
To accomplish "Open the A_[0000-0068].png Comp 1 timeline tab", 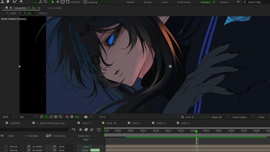I will click(x=51, y=123).
